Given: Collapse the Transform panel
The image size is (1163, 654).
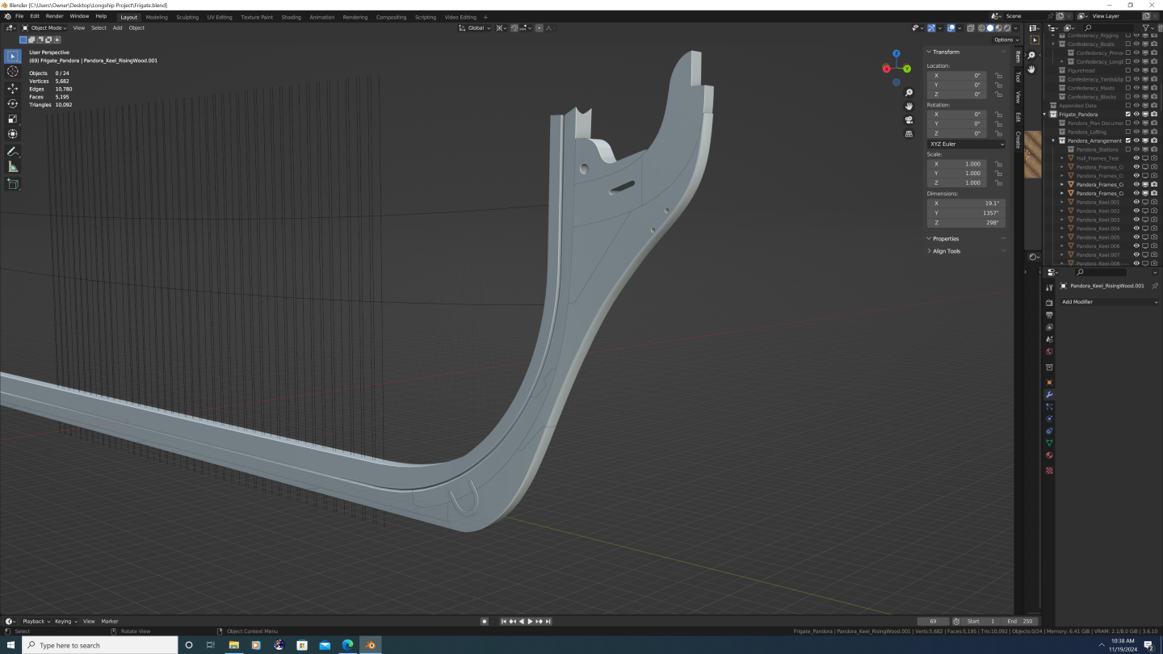Looking at the screenshot, I should 946,52.
